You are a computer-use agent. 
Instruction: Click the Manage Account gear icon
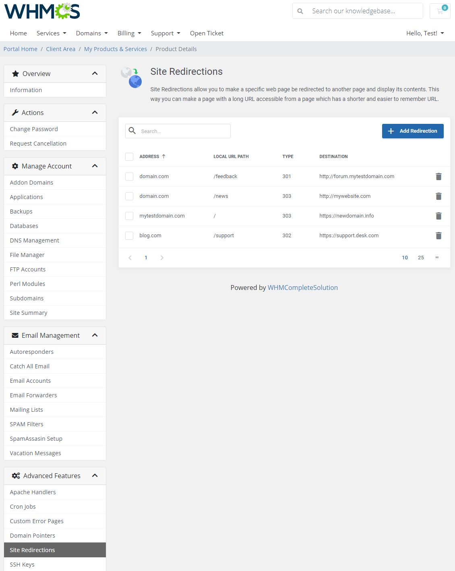tap(15, 166)
